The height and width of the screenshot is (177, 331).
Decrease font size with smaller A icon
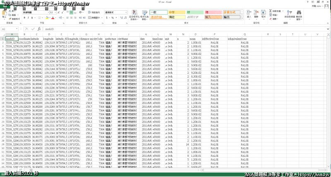(x=62, y=12)
